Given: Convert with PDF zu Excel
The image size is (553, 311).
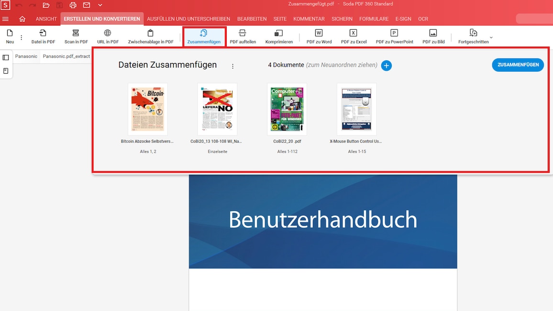Looking at the screenshot, I should click(x=354, y=37).
